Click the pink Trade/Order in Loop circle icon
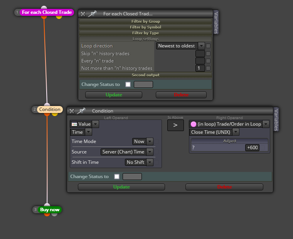The image size is (293, 239). [x=194, y=124]
